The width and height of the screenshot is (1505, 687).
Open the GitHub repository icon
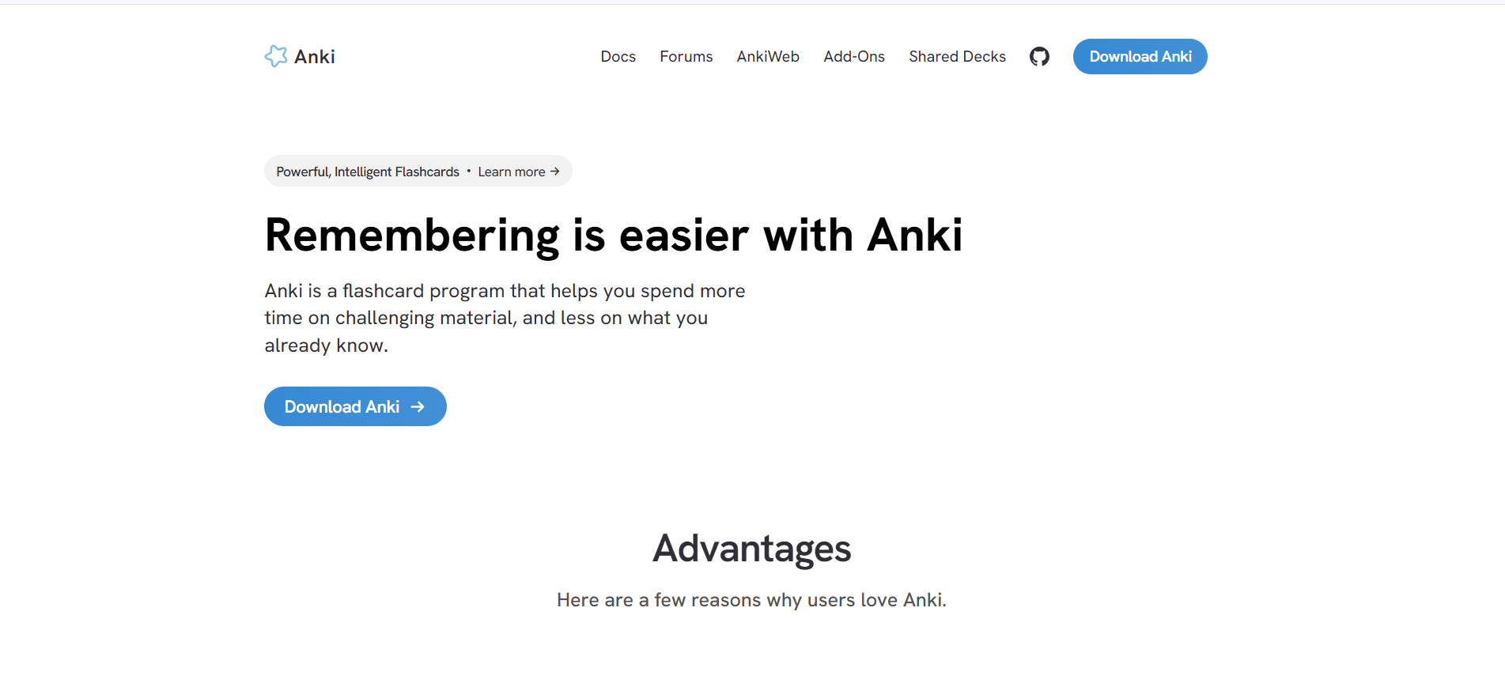1039,57
